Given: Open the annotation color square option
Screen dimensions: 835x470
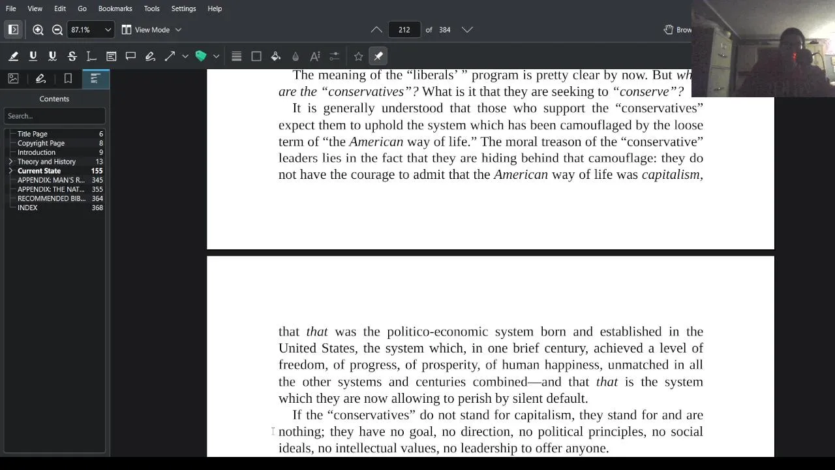Looking at the screenshot, I should coord(256,56).
